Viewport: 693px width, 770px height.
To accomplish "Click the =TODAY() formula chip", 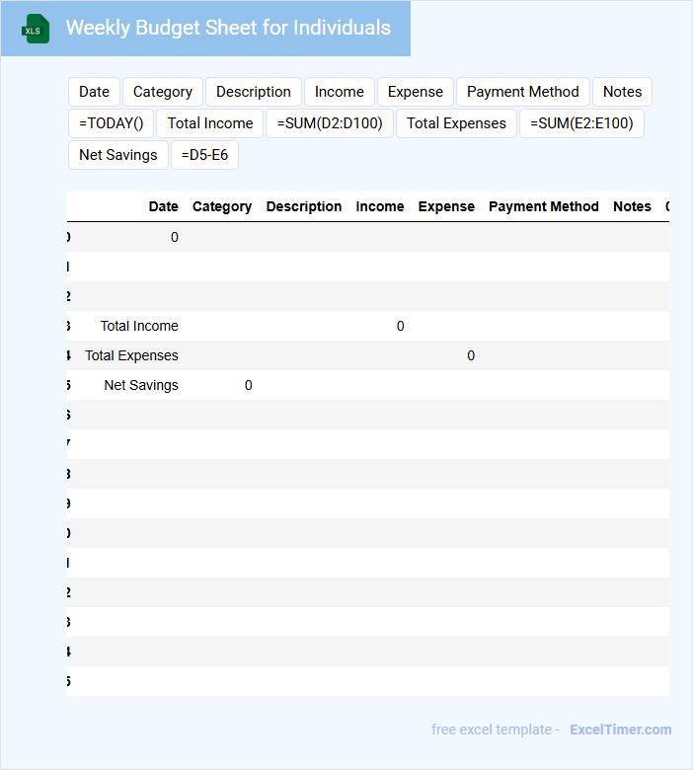I will point(111,123).
